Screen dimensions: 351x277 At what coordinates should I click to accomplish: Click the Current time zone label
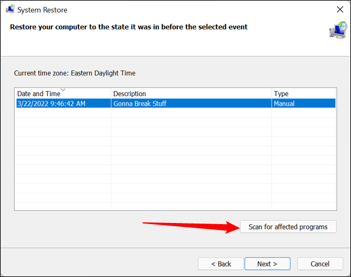pos(75,73)
